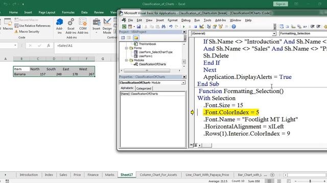The height and width of the screenshot is (183, 327).
Task: Collapse the Modules folder in project tree
Action: [x=126, y=60]
